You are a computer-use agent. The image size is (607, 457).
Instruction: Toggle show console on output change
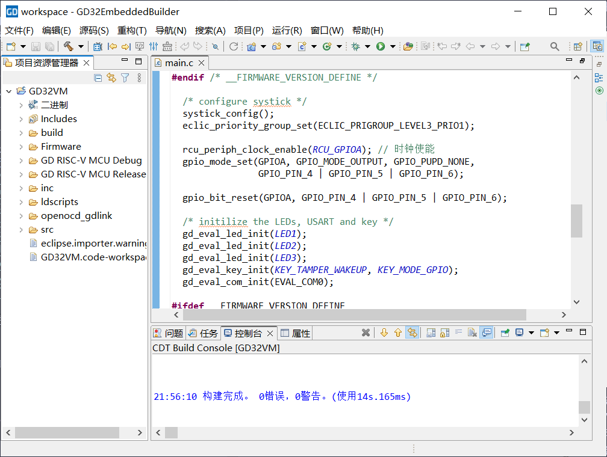pos(487,333)
